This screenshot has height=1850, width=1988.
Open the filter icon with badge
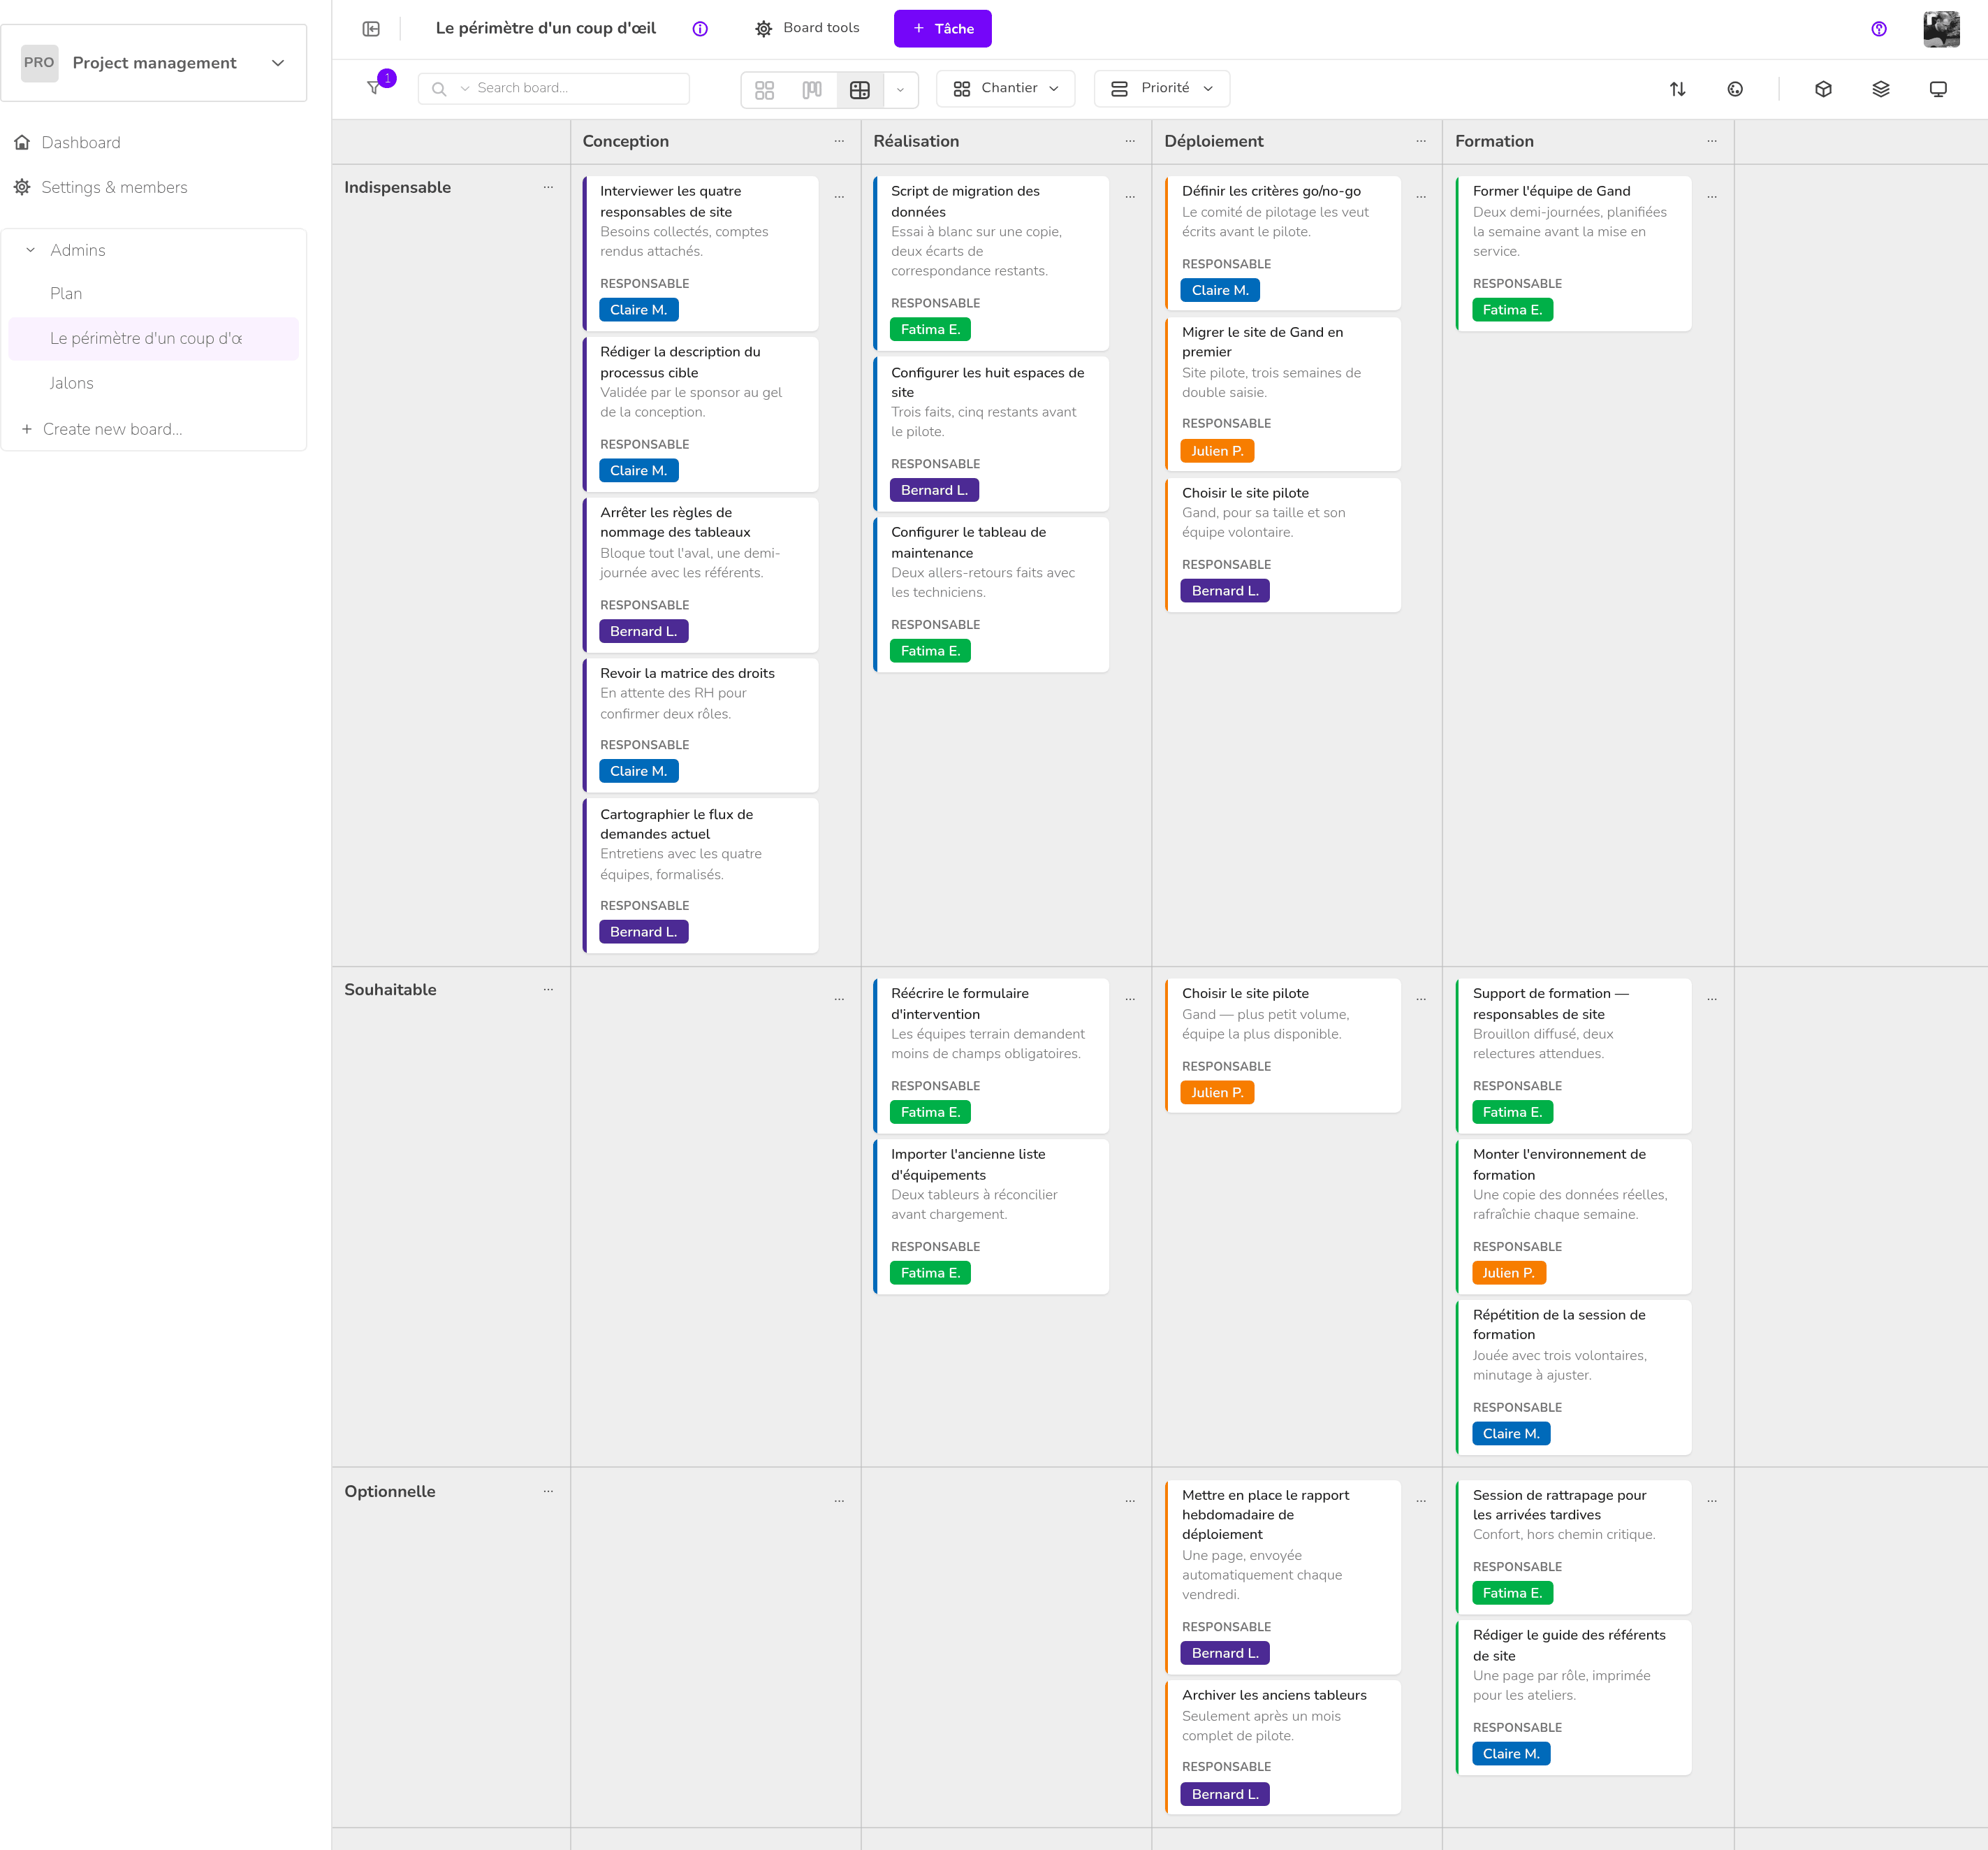pyautogui.click(x=374, y=88)
